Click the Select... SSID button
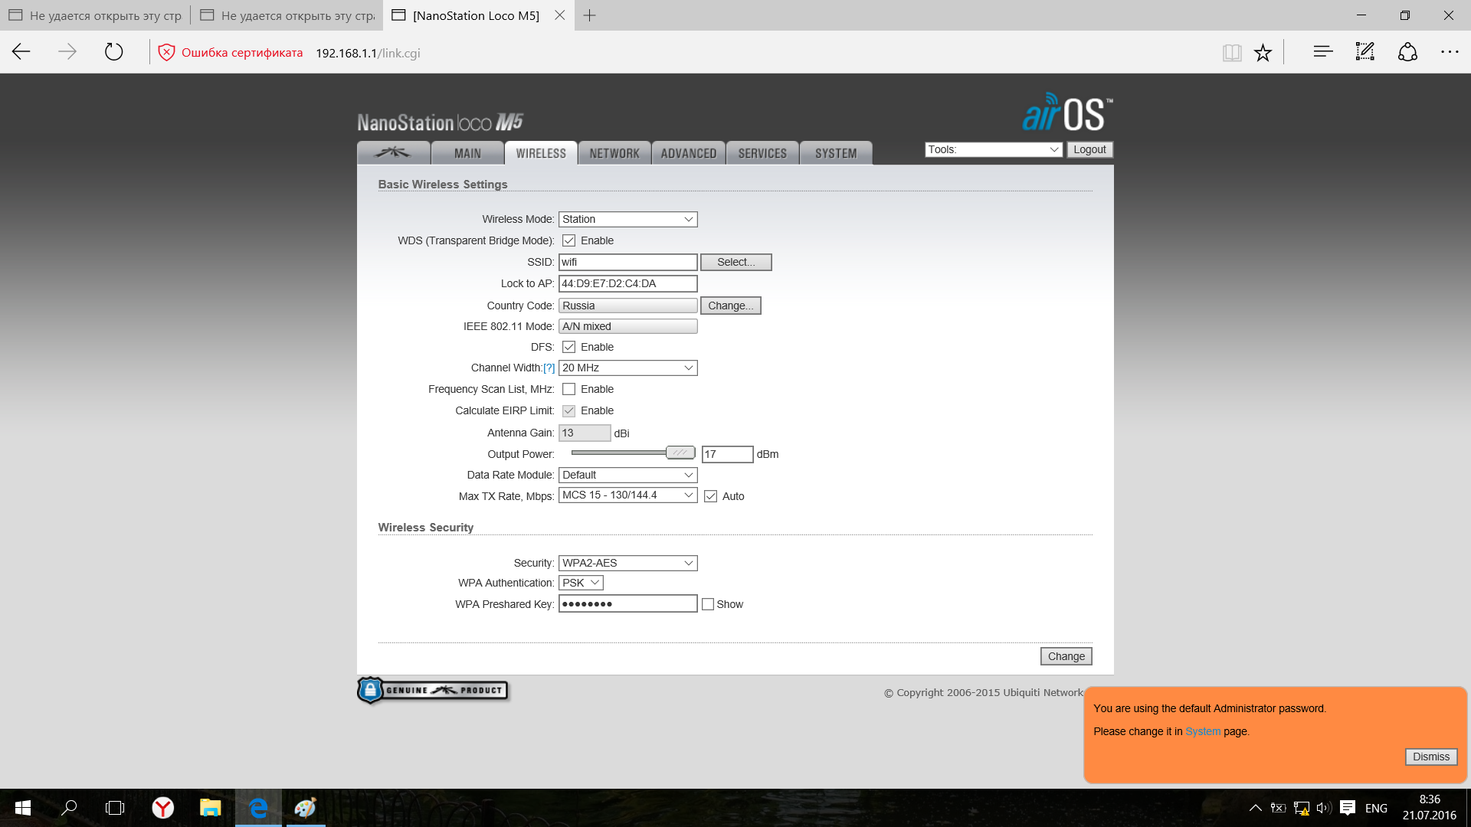This screenshot has height=827, width=1471. [x=735, y=262]
